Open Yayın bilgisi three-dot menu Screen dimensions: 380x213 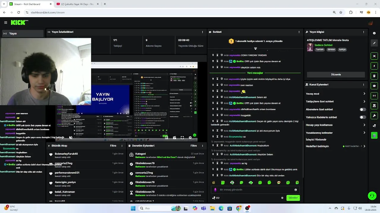point(363,32)
